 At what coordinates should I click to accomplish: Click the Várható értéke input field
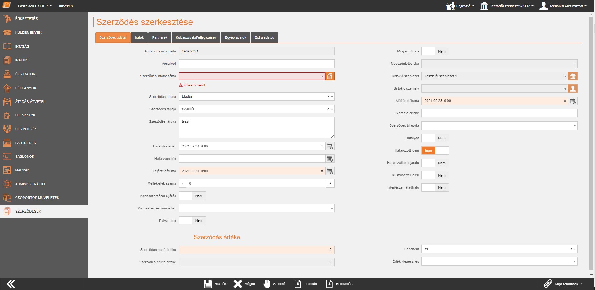[499, 113]
